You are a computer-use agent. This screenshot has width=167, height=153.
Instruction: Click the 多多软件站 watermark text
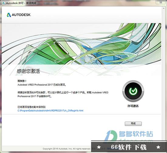pyautogui.click(x=136, y=134)
